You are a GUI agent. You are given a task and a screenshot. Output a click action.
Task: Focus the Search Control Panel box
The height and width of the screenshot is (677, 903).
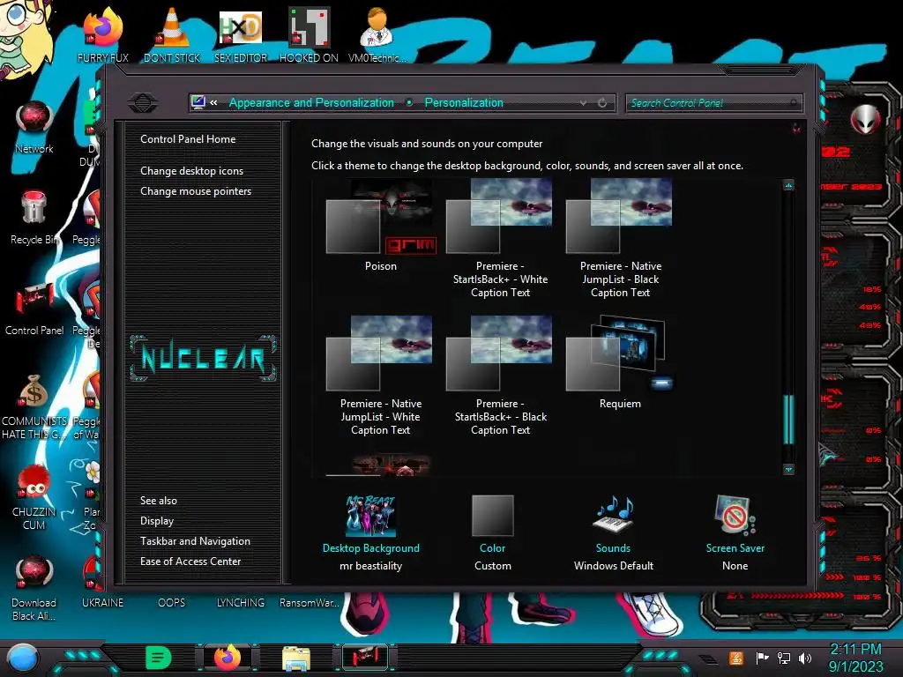coord(713,103)
